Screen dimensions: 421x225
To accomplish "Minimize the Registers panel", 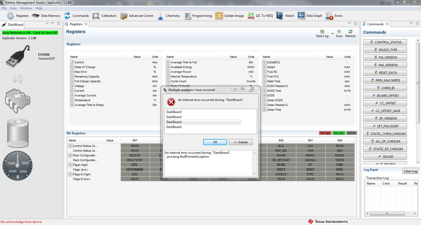I will (x=350, y=23).
